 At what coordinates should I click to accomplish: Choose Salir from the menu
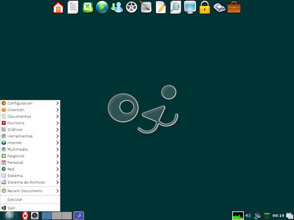(30, 208)
